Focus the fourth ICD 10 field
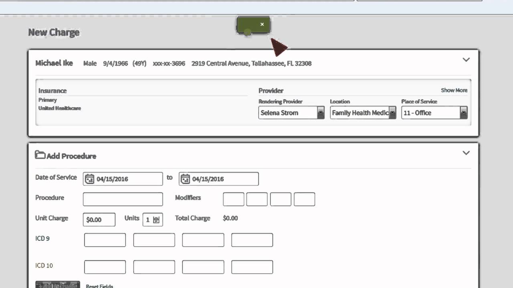 [x=252, y=267]
